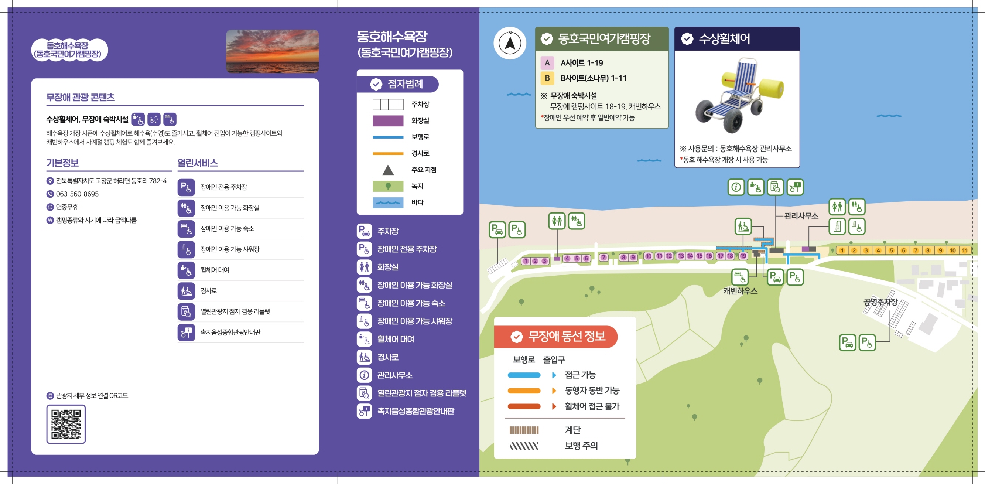985x484 pixels.
Task: Click the red 휠체어 접근 불가 line swatch
Action: 524,406
